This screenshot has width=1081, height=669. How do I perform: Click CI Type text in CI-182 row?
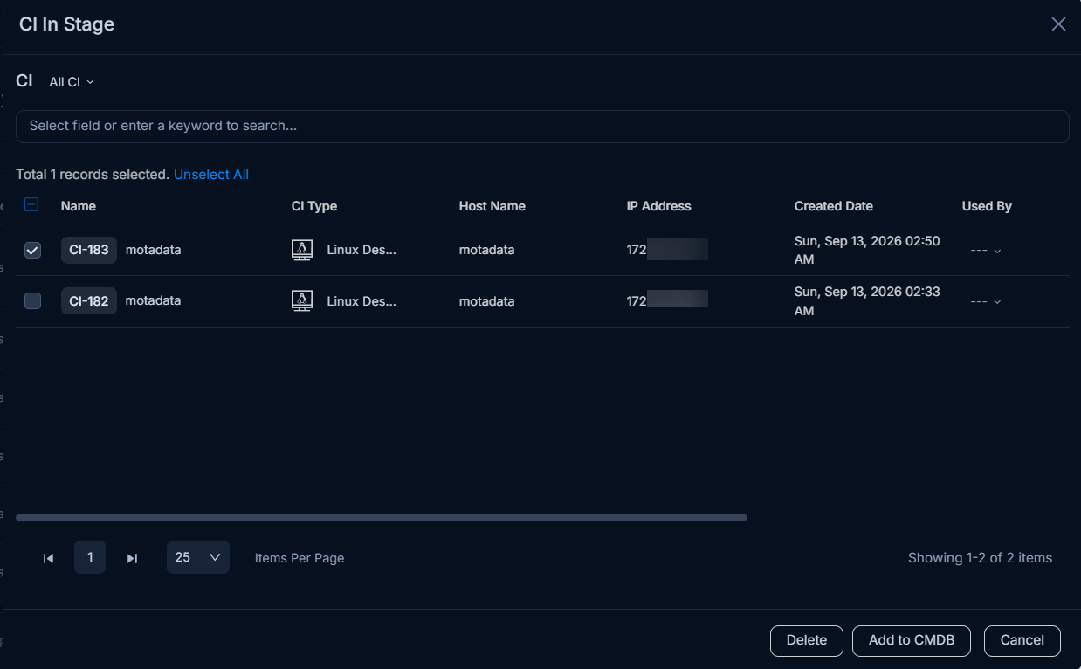tap(361, 301)
